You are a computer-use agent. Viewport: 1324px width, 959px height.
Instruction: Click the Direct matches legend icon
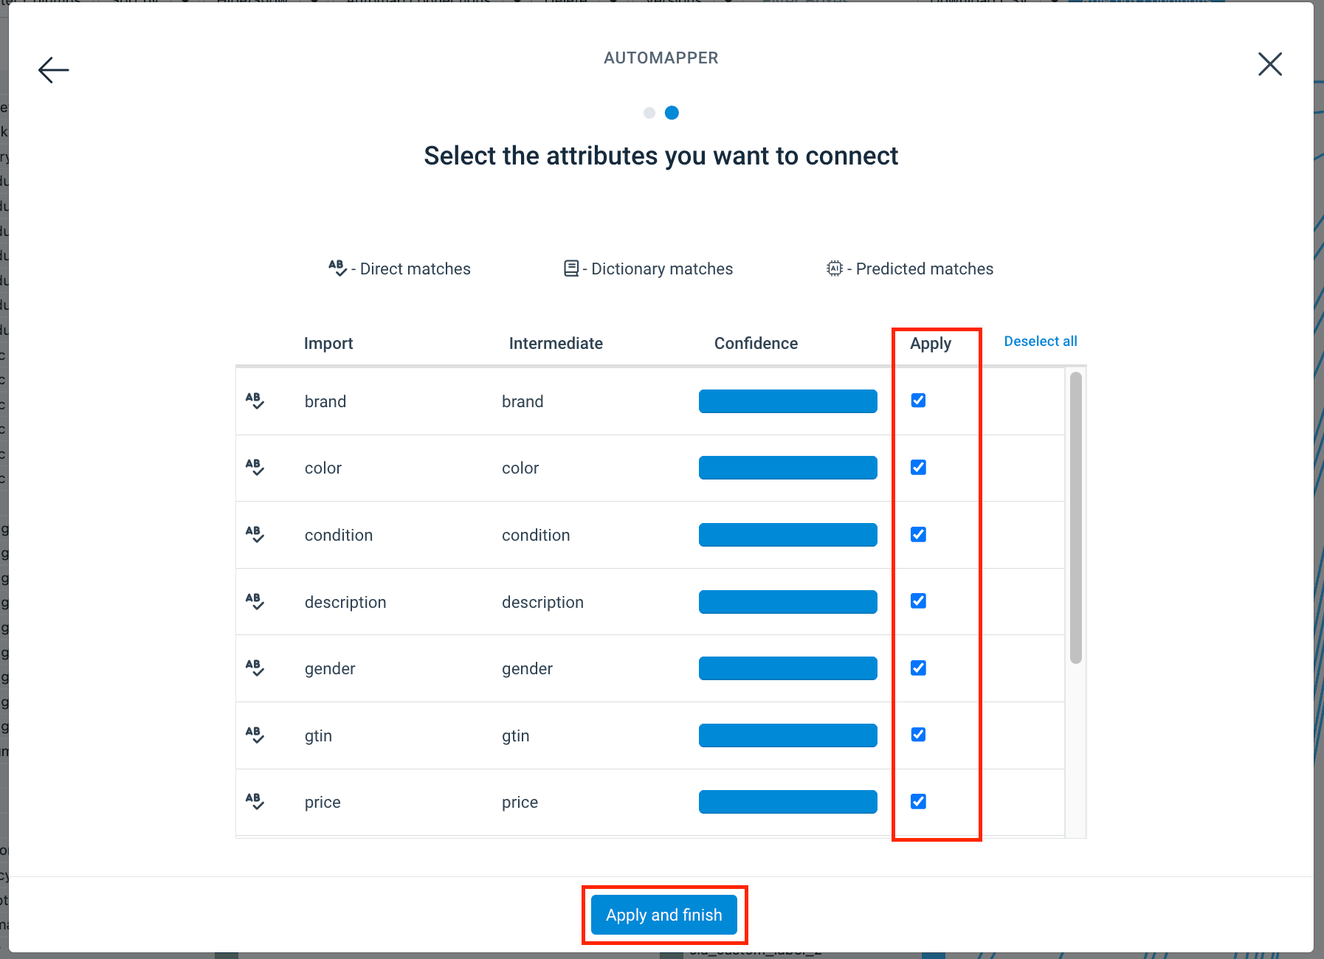pos(337,268)
